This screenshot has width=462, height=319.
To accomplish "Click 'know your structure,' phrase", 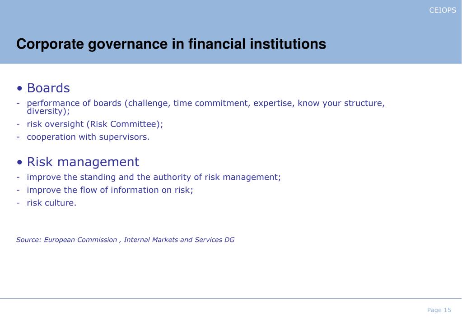I will click(341, 103).
